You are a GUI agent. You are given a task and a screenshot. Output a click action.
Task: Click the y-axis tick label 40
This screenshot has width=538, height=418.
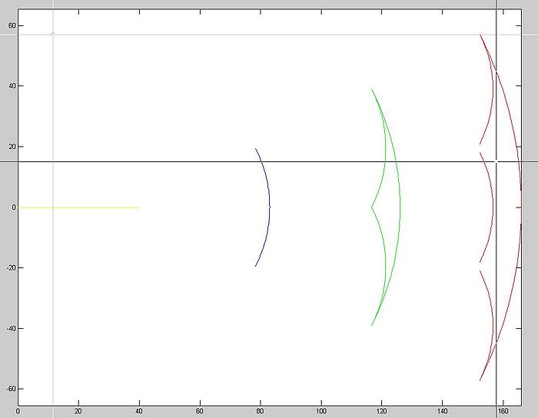click(11, 86)
